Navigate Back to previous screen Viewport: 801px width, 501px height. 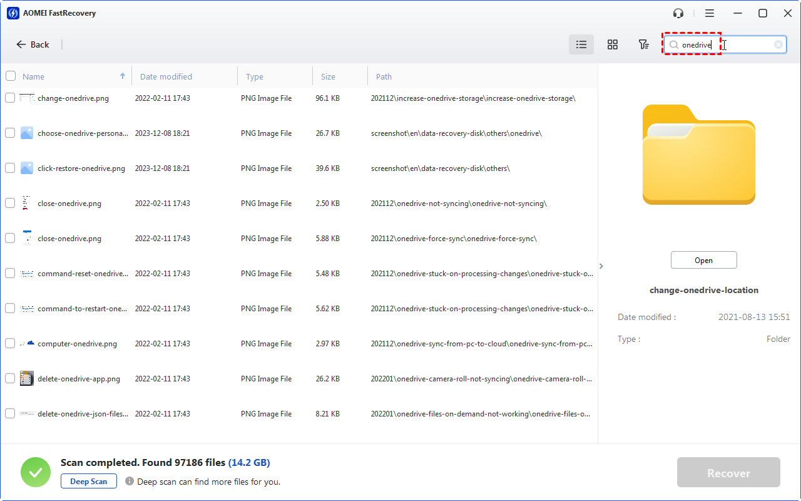coord(33,44)
